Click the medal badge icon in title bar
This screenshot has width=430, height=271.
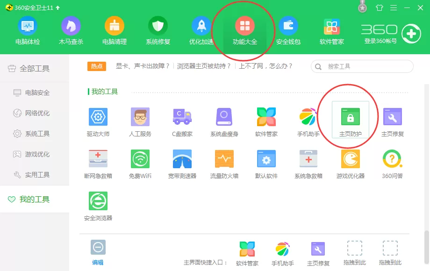click(363, 7)
